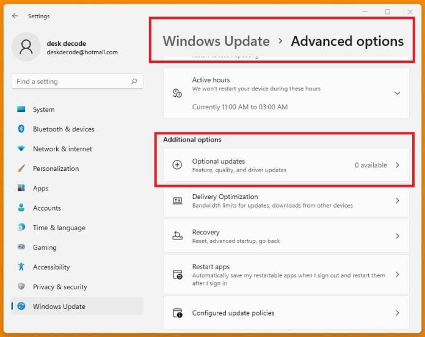Open the Delivery Optimization label

[x=225, y=197]
